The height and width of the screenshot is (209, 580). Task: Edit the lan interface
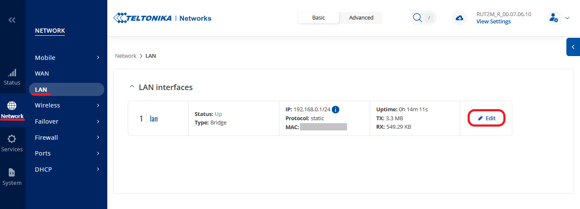487,118
